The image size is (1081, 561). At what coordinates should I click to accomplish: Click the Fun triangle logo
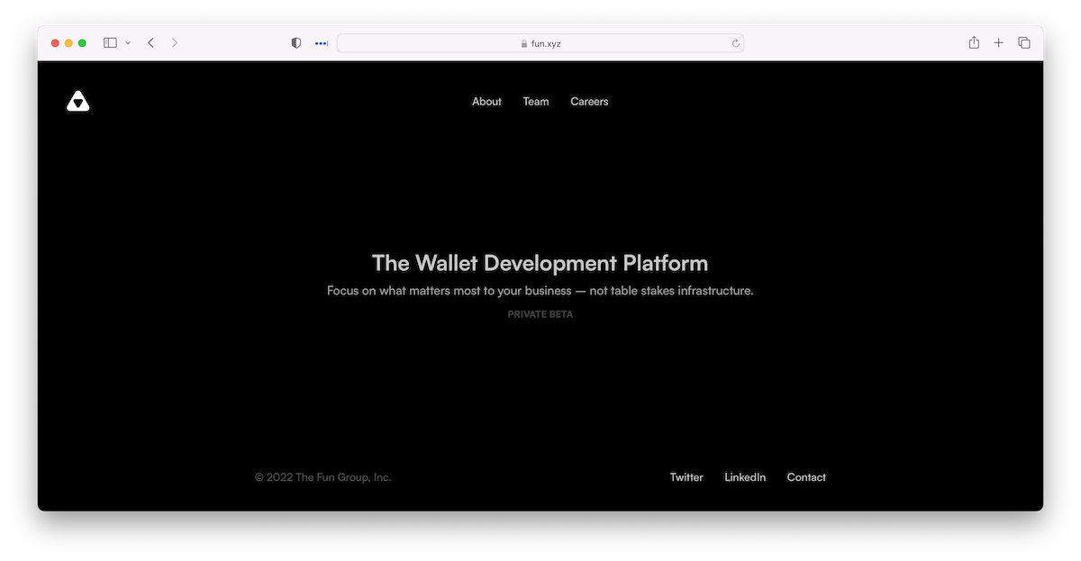78,102
